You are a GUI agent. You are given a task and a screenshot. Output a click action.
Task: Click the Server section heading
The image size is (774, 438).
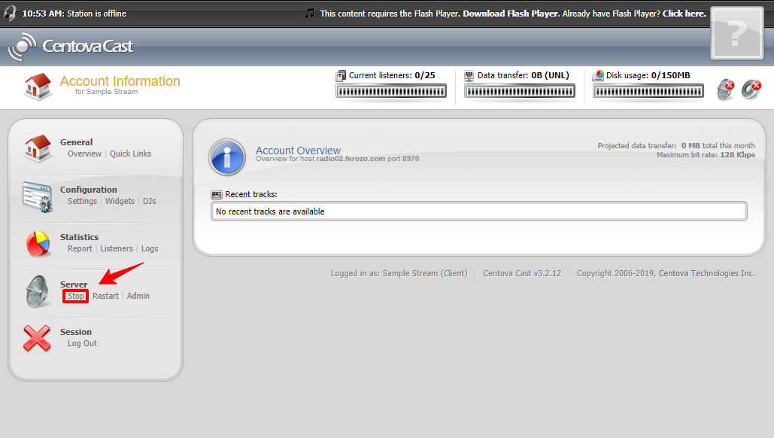[x=74, y=284]
